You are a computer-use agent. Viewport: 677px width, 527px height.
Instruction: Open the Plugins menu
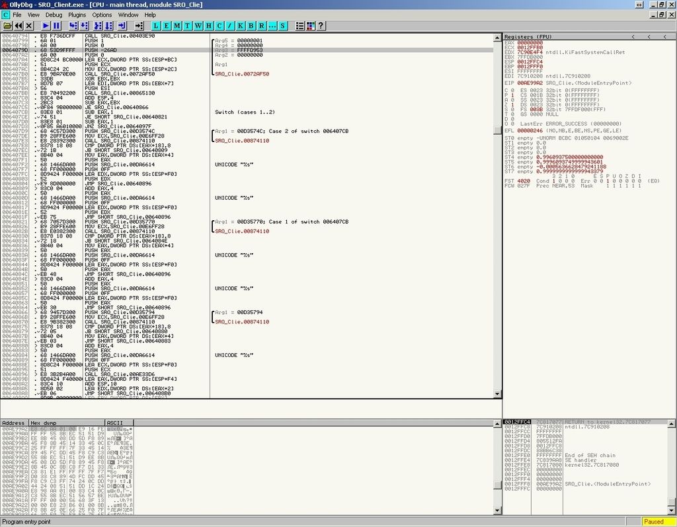click(77, 15)
